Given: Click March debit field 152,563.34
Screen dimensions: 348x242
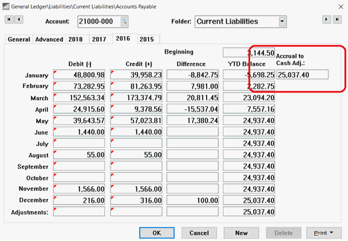Looking at the screenshot, I should [79, 98].
